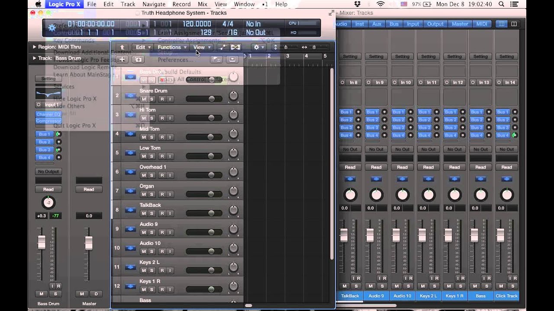Open the Channel EQ thumbnail in inspector
This screenshot has height=311, width=554.
(48, 92)
